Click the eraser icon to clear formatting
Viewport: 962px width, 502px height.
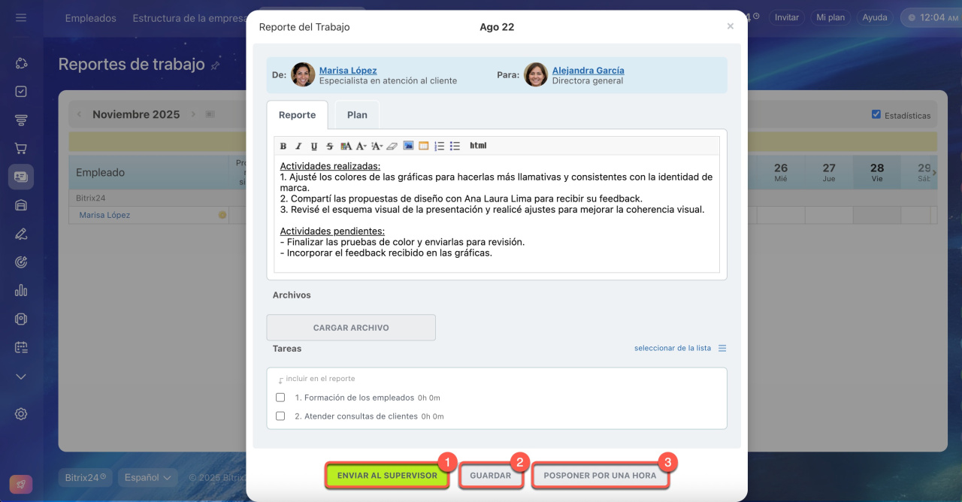(x=392, y=146)
